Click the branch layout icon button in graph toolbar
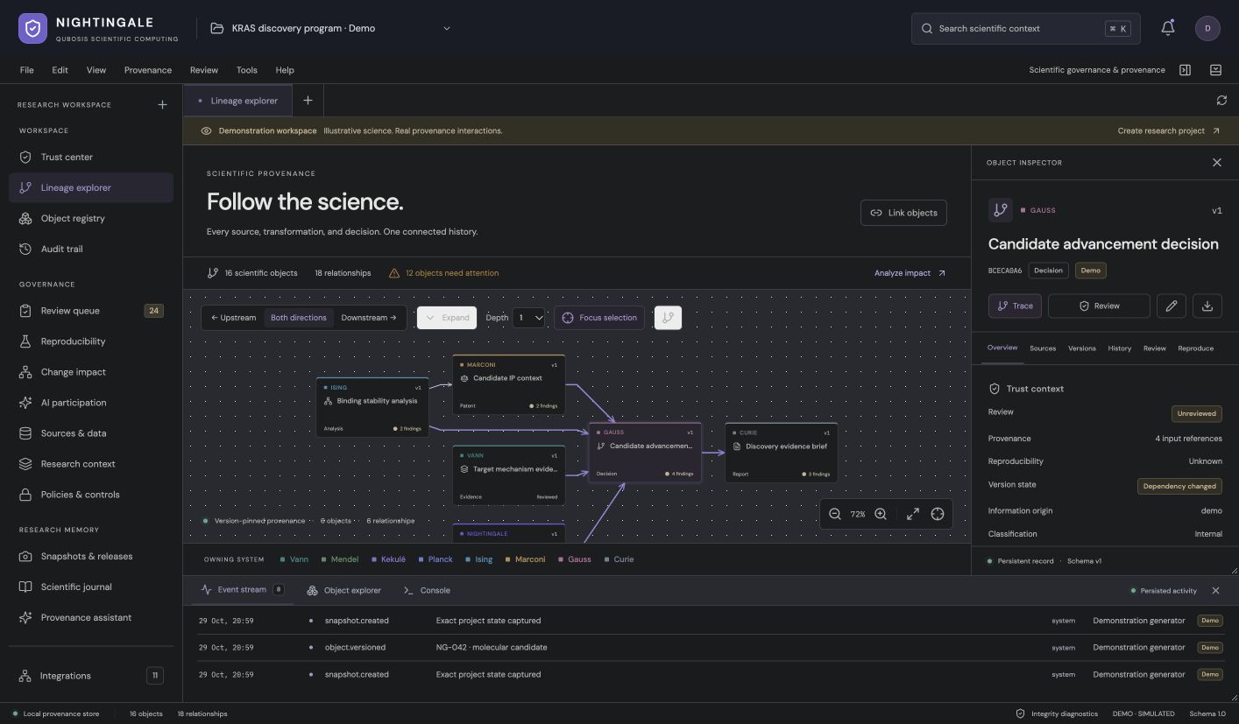Screen dimensions: 1239x724 coord(668,318)
